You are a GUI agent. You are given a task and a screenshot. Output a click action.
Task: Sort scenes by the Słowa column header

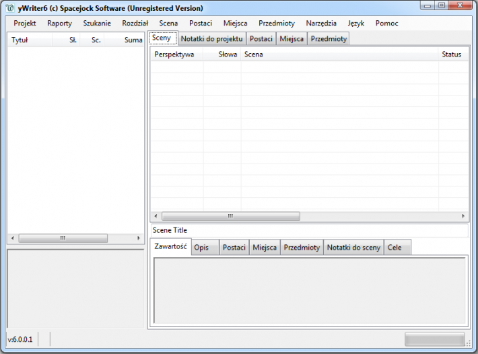pos(222,55)
